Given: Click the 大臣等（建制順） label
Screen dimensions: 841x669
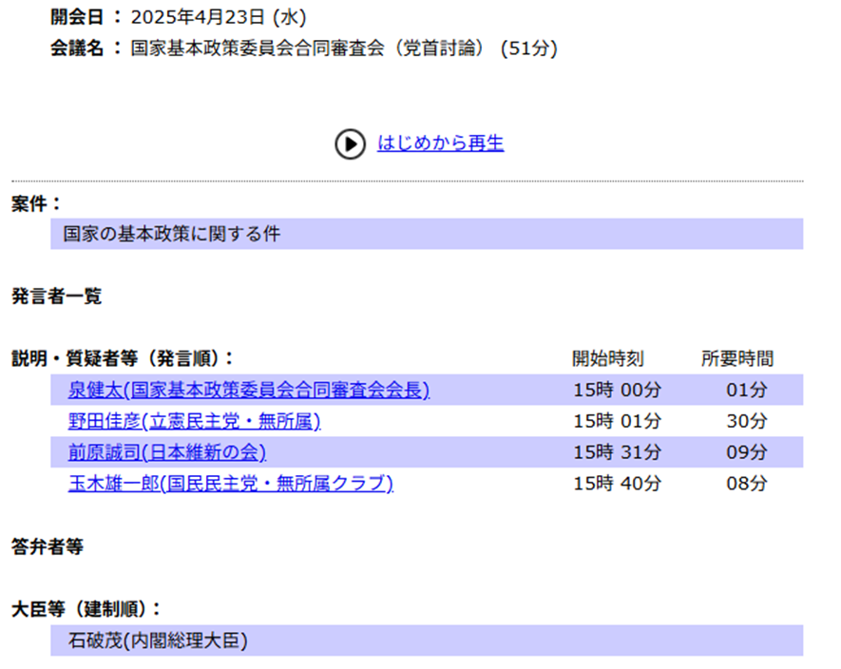Looking at the screenshot, I should click(x=86, y=609).
